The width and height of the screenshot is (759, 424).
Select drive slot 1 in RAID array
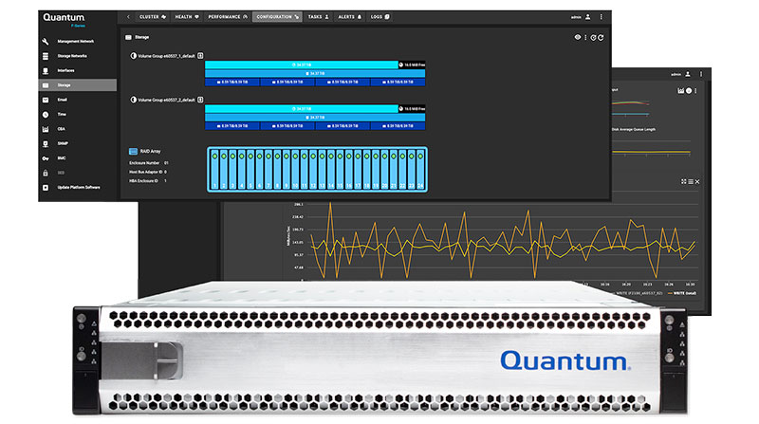[214, 170]
